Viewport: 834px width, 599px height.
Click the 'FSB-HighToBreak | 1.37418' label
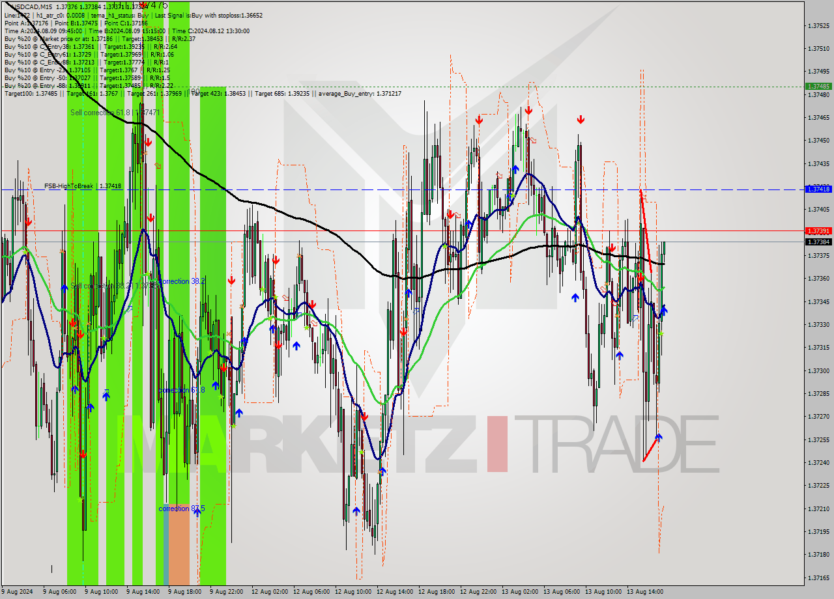[83, 186]
